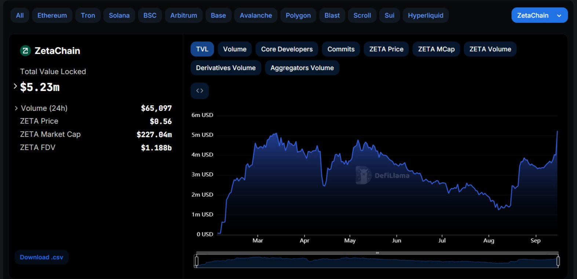
Task: Toggle the ZETA MCap chart series
Action: [436, 49]
